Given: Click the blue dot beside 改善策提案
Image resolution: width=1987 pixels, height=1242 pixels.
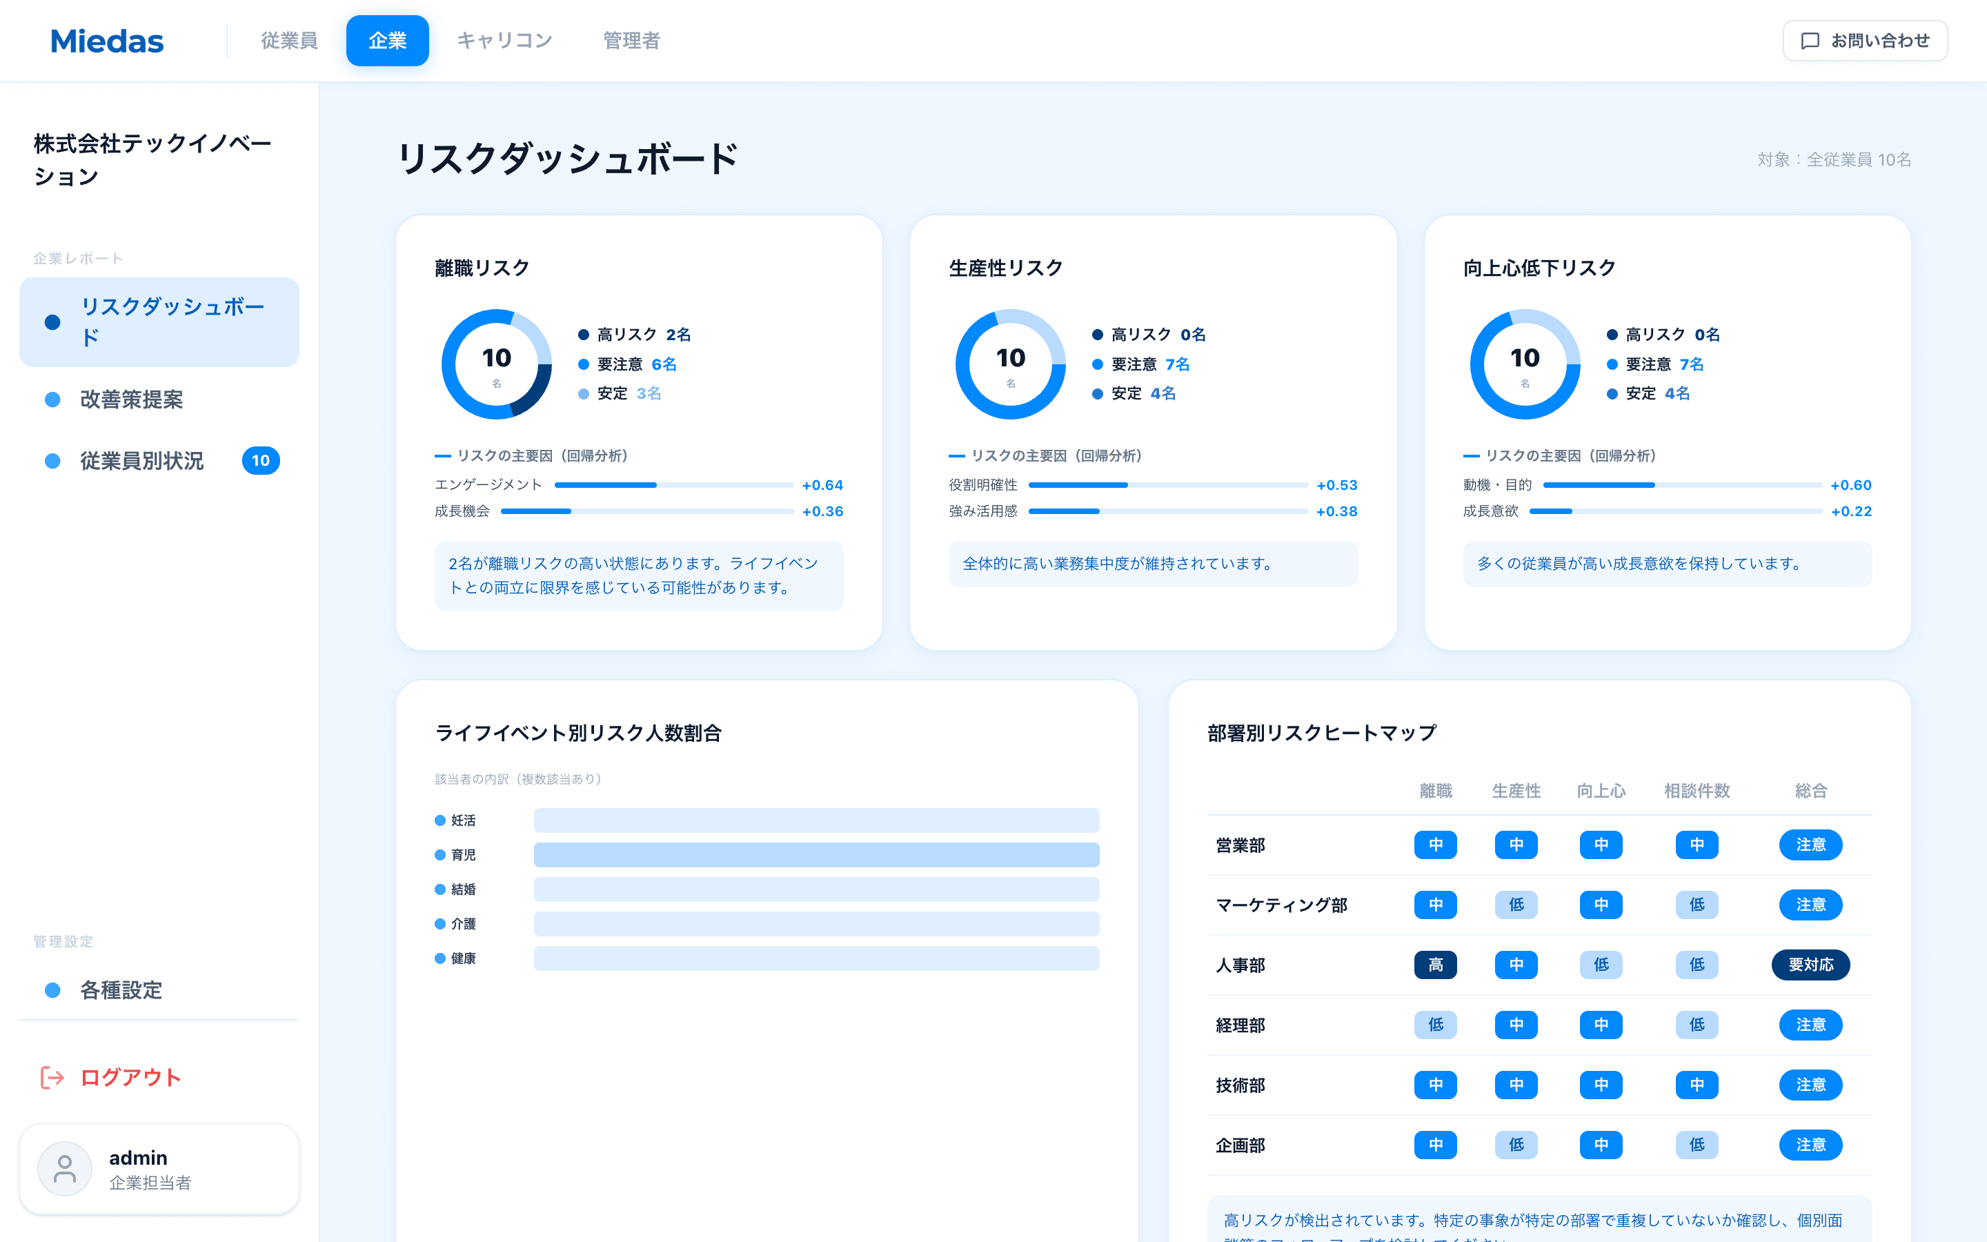Looking at the screenshot, I should (53, 400).
